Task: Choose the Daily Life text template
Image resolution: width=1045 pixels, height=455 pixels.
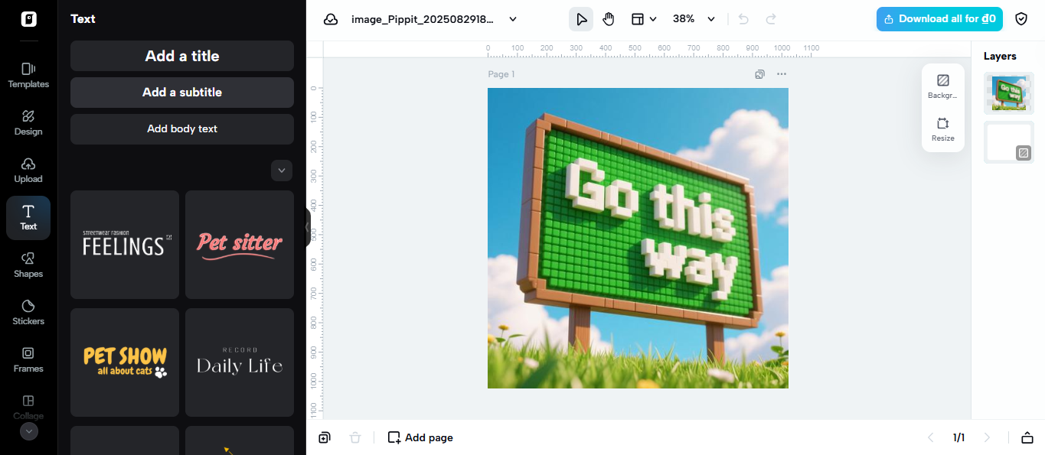Action: click(240, 362)
